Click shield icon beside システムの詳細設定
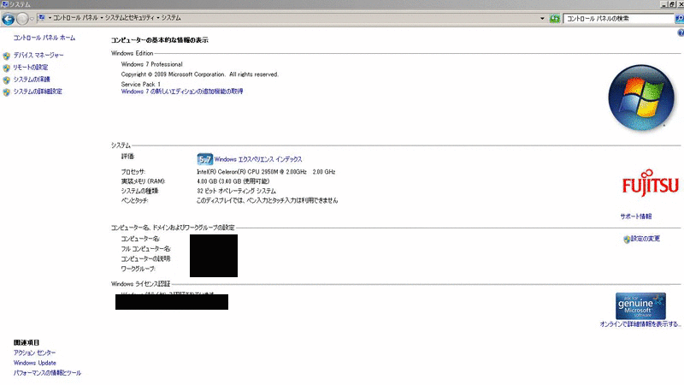 coord(7,92)
